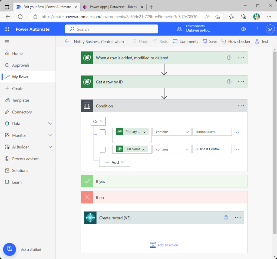Screen dimensions: 277x259
Task: Edit the 'Business Central' condition value field
Action: (x=212, y=149)
